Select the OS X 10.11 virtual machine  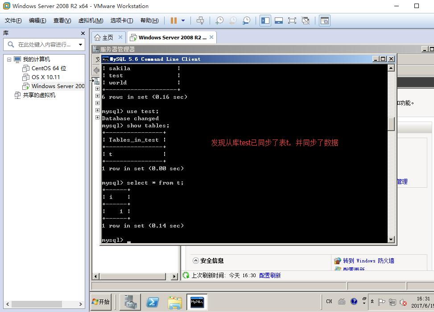(x=45, y=77)
